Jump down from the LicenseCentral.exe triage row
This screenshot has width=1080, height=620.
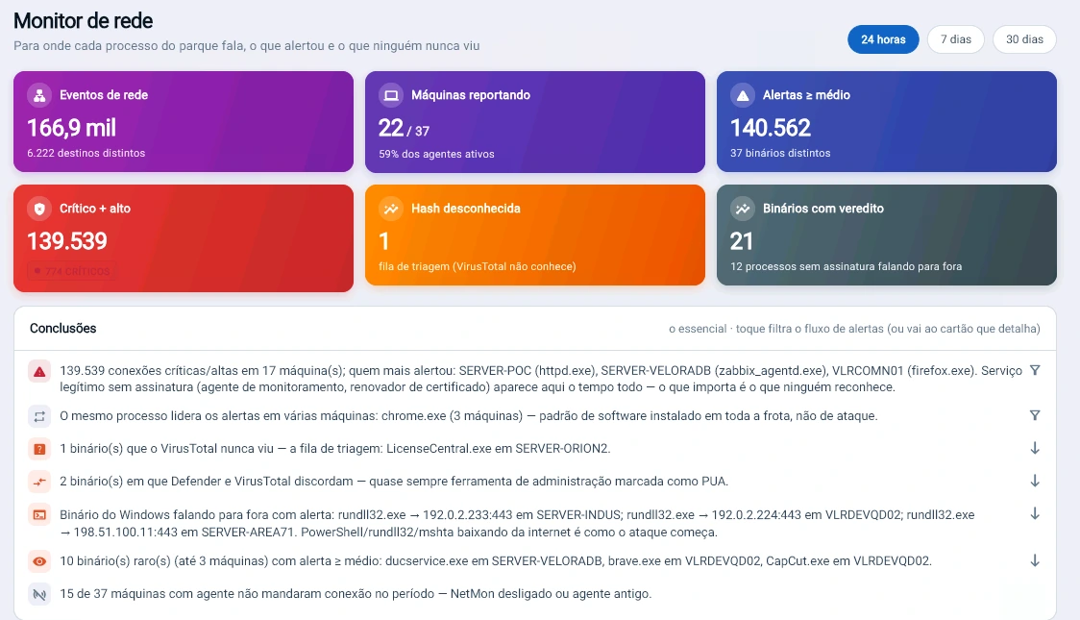click(x=1035, y=449)
